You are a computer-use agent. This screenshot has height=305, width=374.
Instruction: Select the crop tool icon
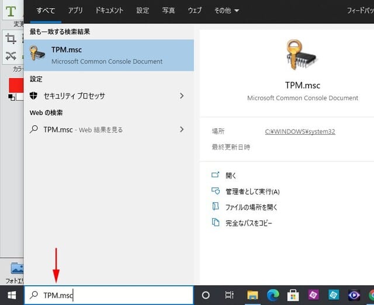[11, 38]
